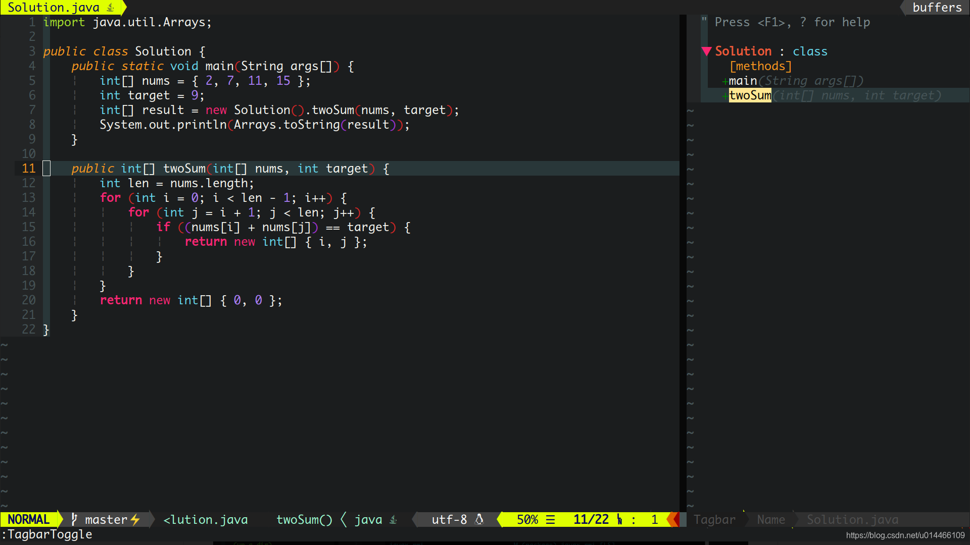Click the master branch name in statusline
The image size is (970, 545).
(106, 520)
